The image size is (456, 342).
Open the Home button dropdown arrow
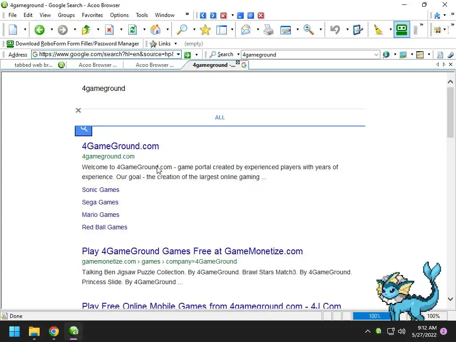pos(167,29)
